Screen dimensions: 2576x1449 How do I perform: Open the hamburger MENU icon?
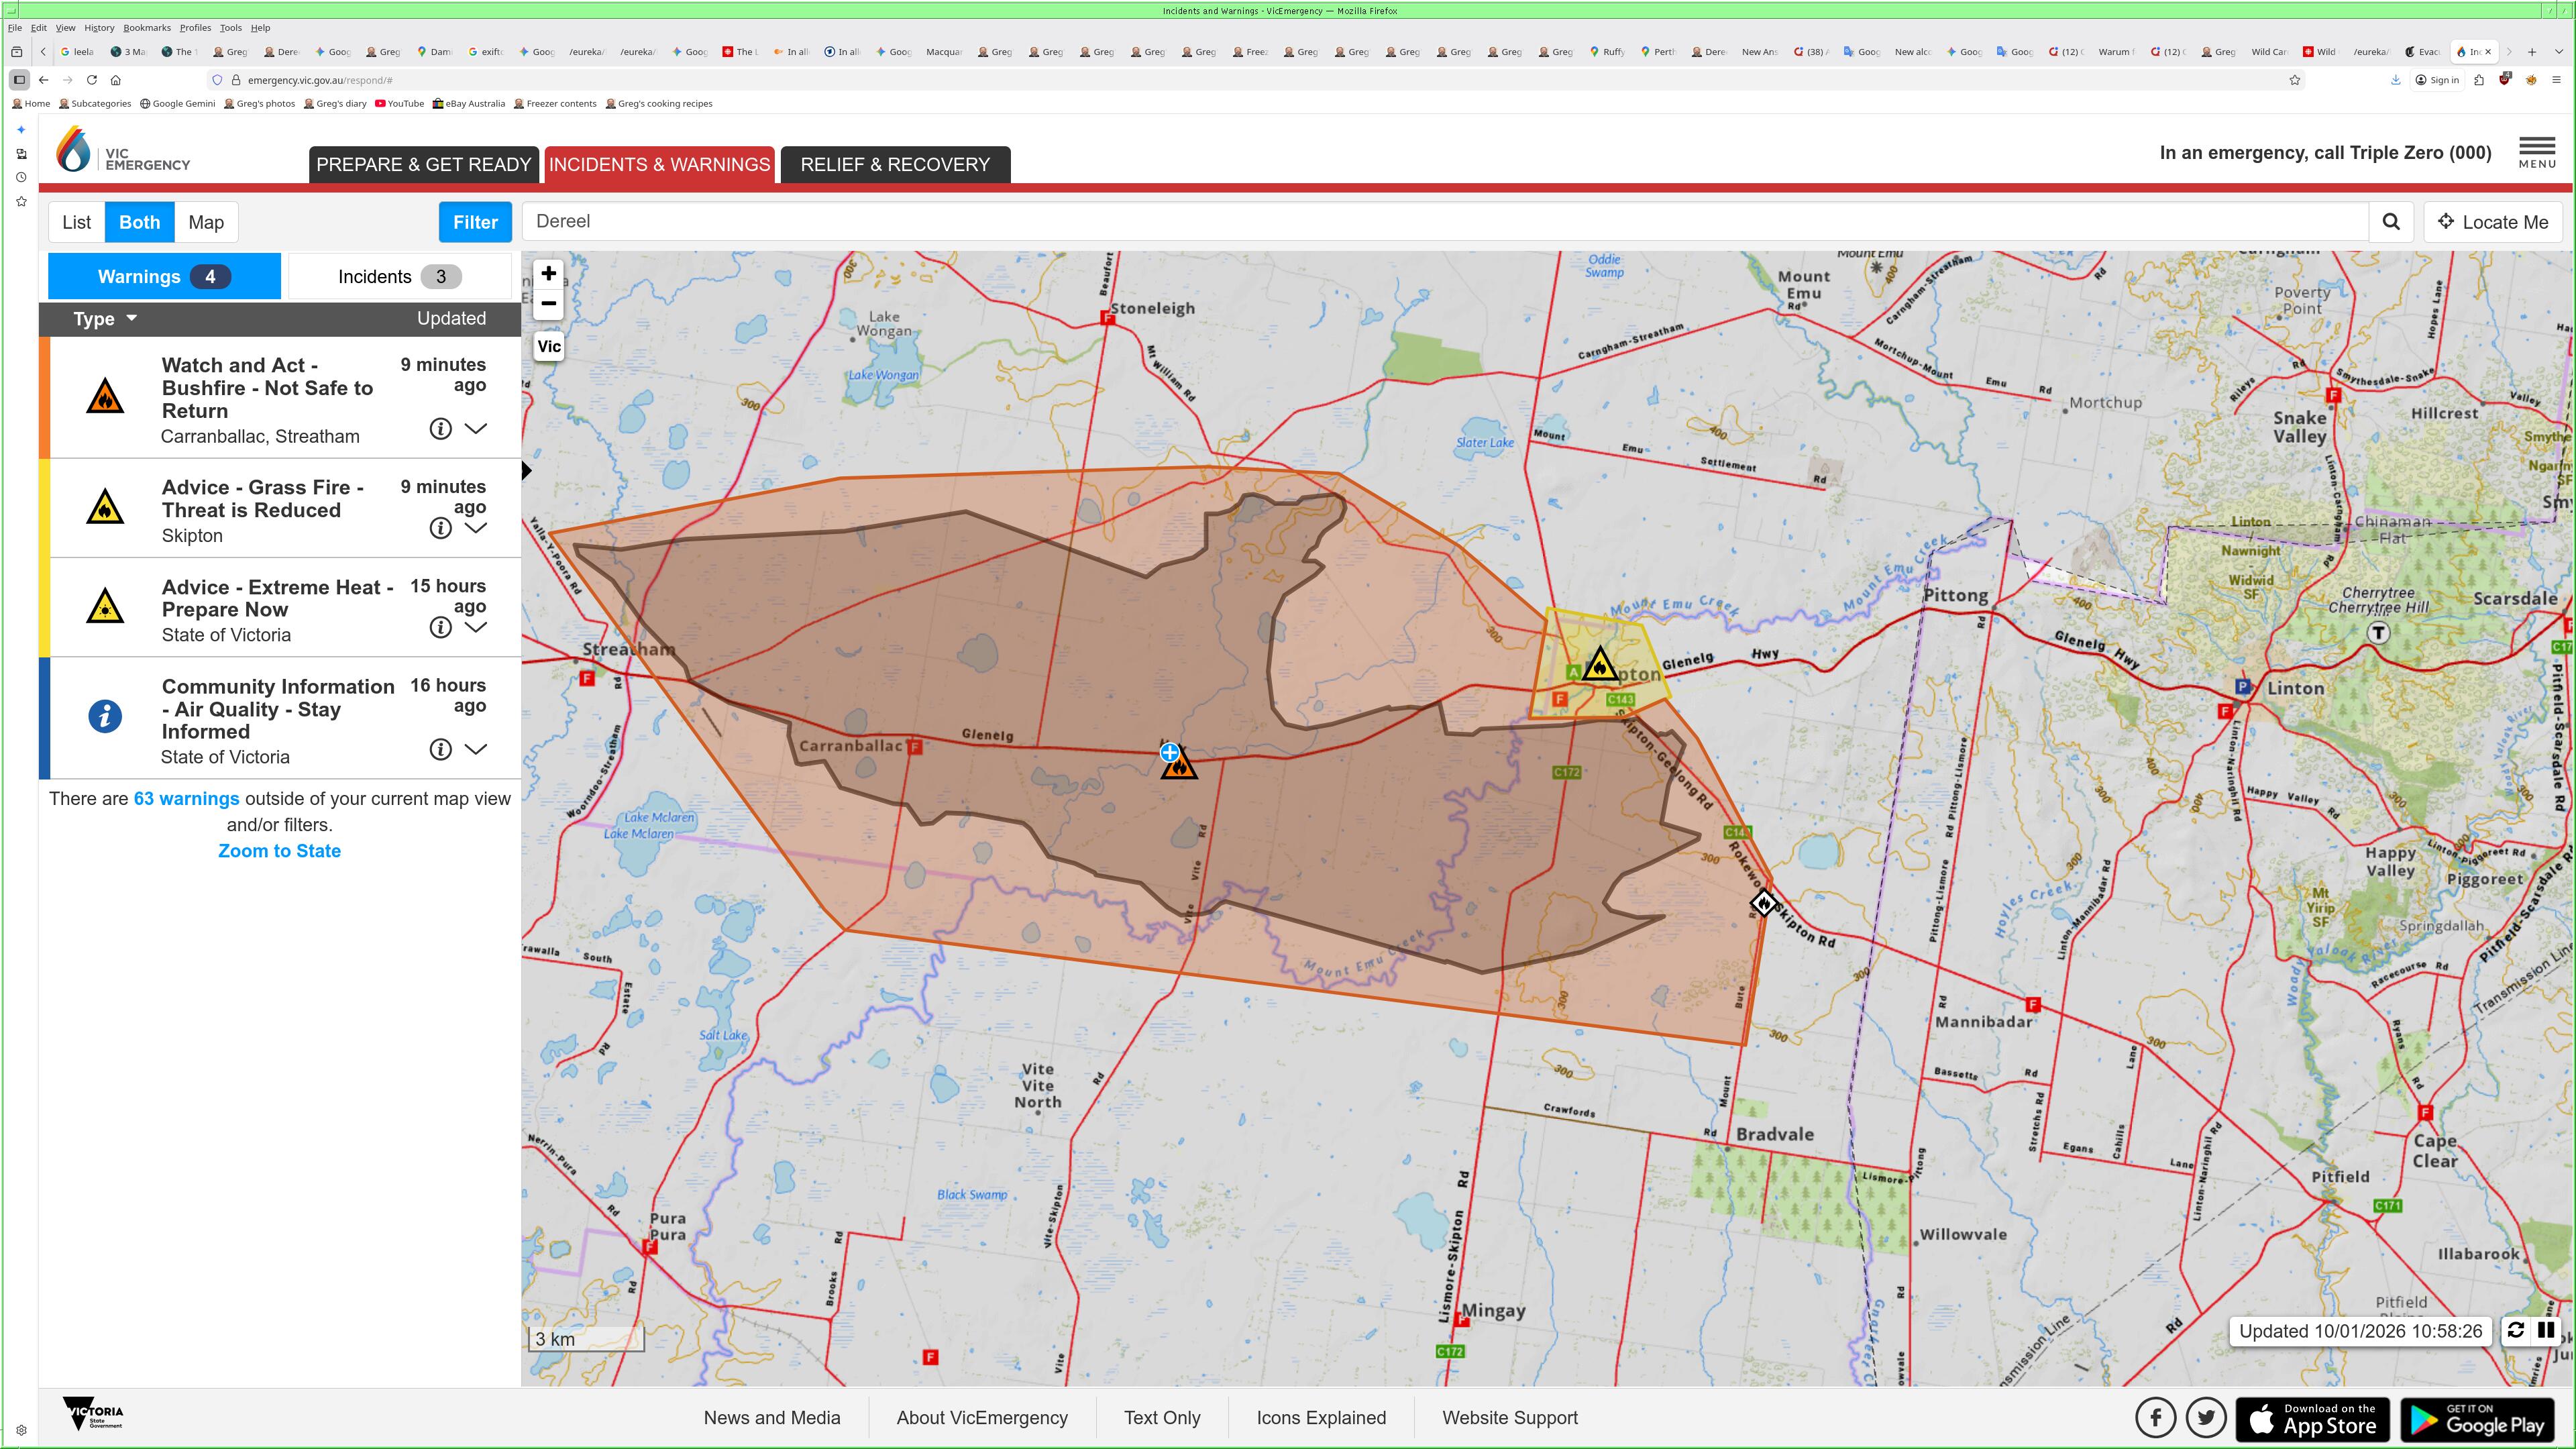2536,152
